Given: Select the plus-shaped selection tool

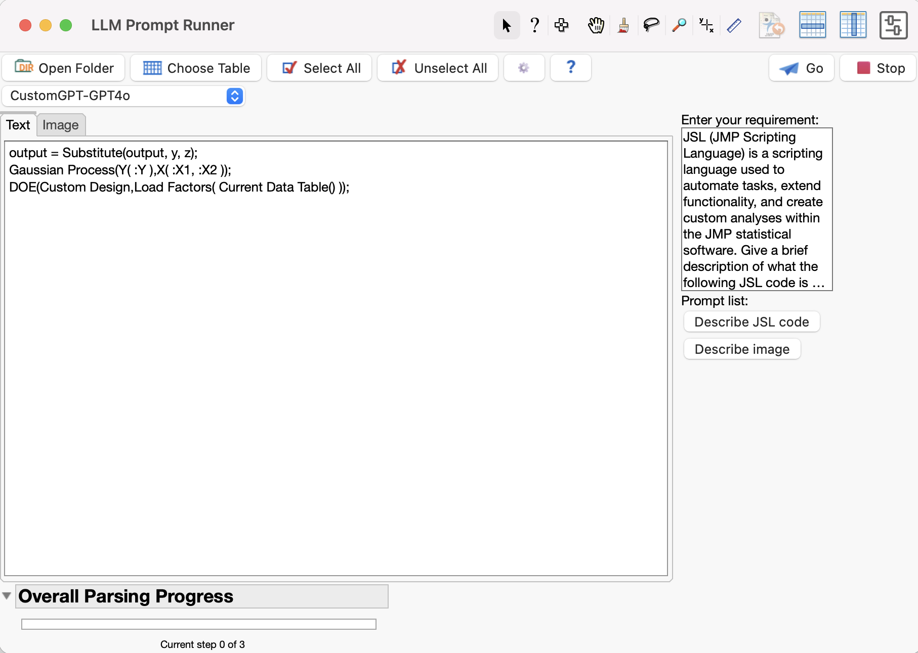Looking at the screenshot, I should tap(561, 25).
